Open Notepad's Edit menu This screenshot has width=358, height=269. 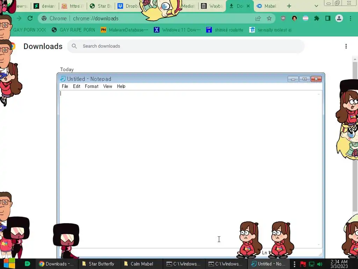click(77, 86)
